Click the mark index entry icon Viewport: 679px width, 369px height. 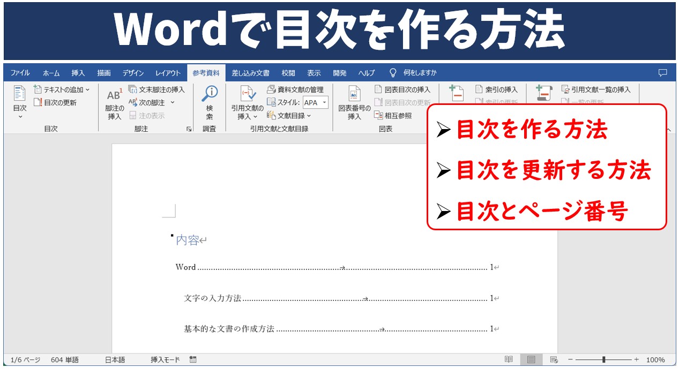pos(457,93)
